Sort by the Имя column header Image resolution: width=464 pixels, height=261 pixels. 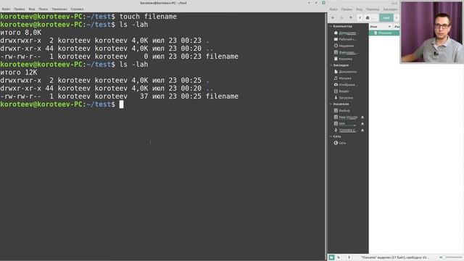[x=381, y=27]
